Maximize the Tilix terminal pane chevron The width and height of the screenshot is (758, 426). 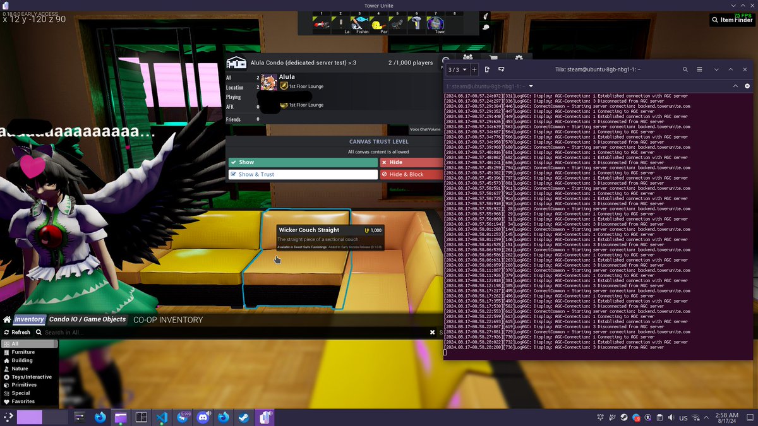coord(735,86)
